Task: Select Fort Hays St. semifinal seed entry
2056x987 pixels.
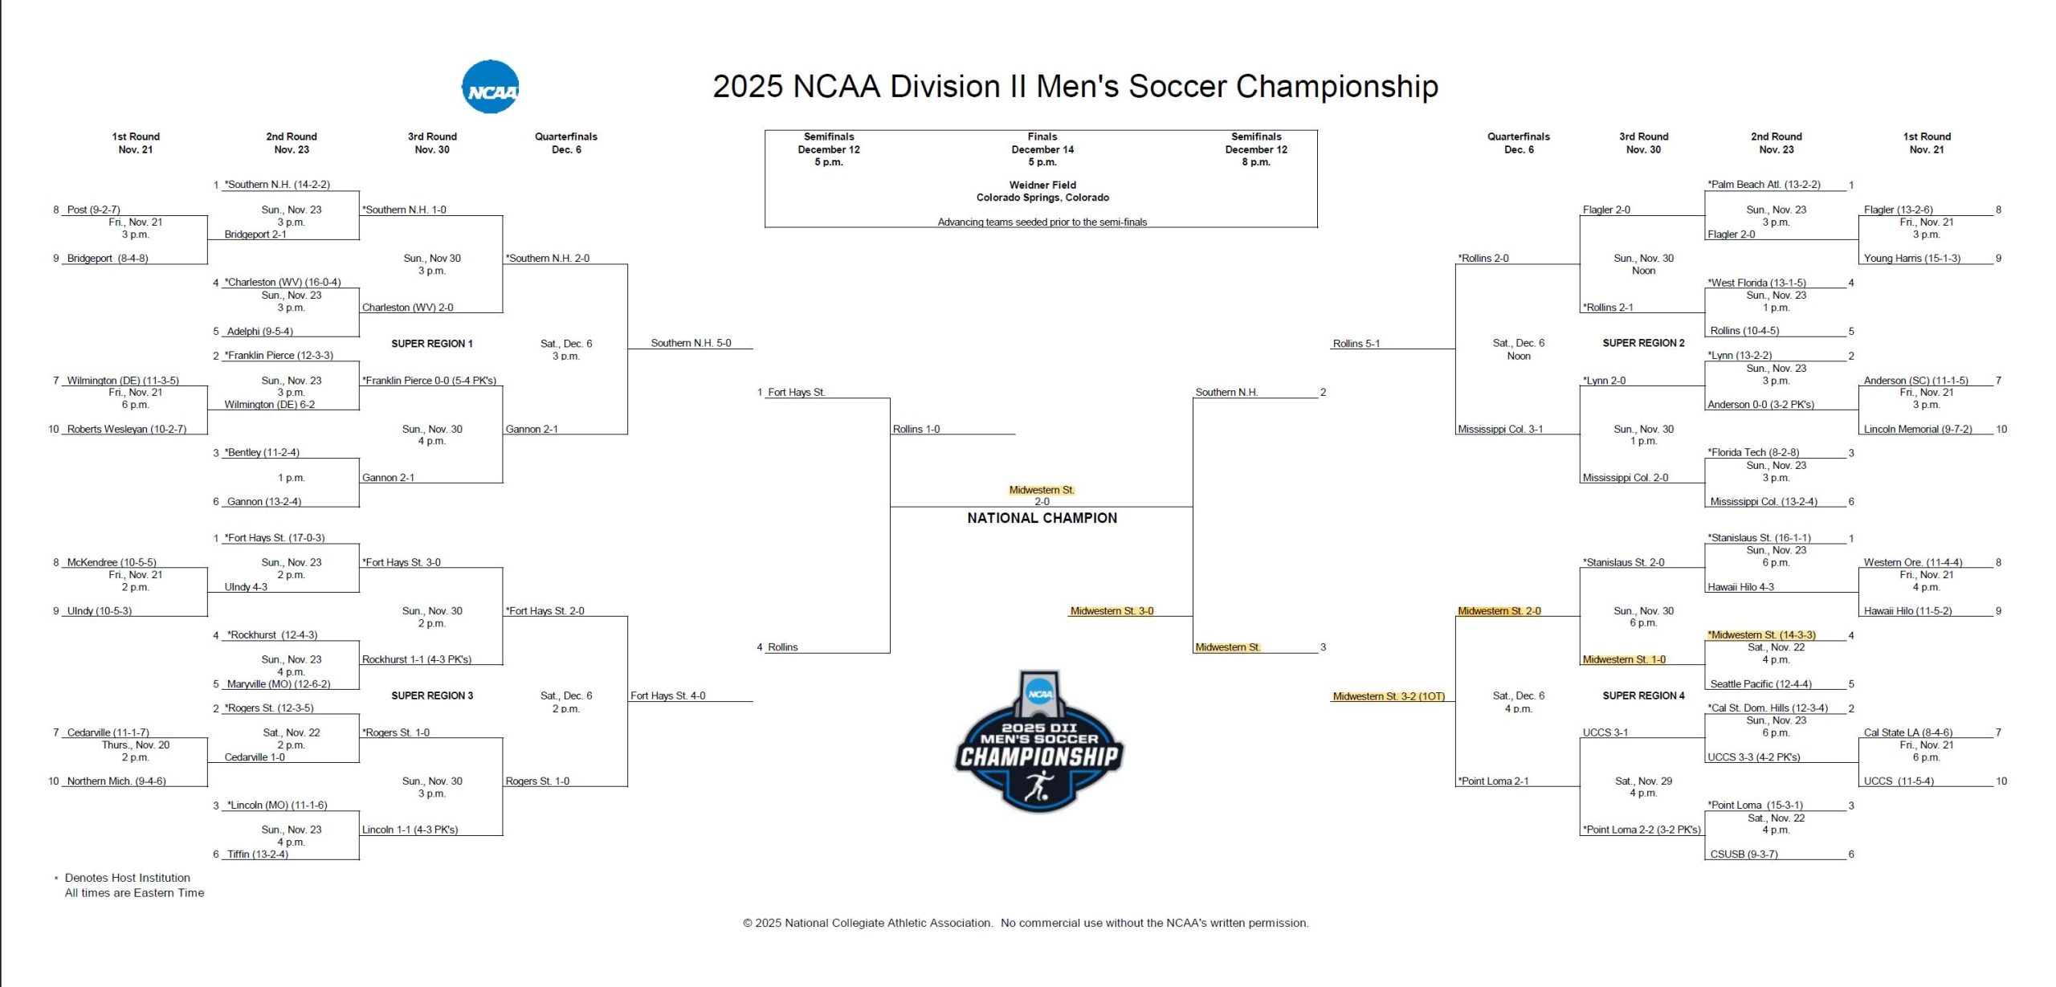Action: click(796, 393)
